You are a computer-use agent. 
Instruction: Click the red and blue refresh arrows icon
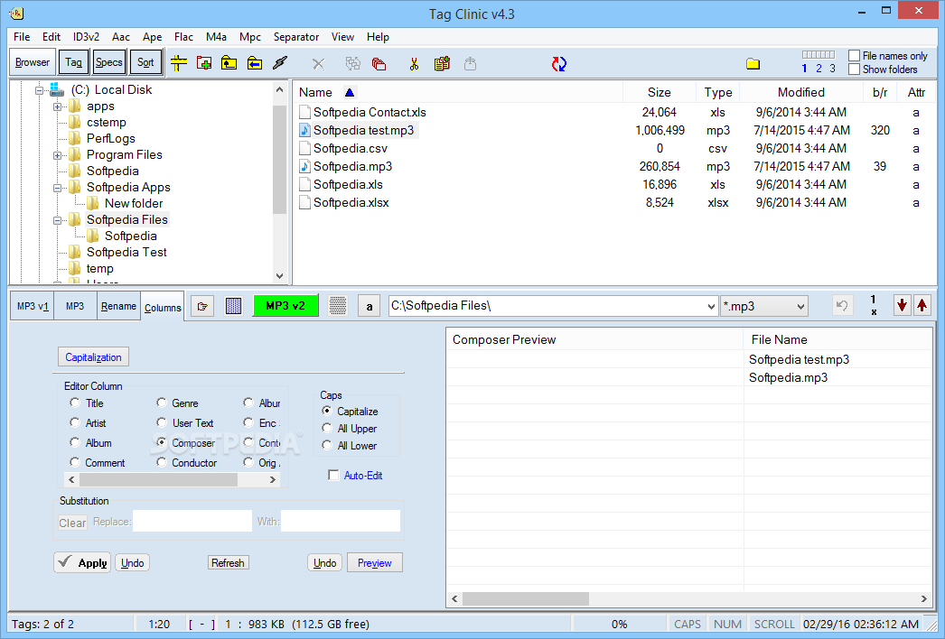tap(558, 64)
